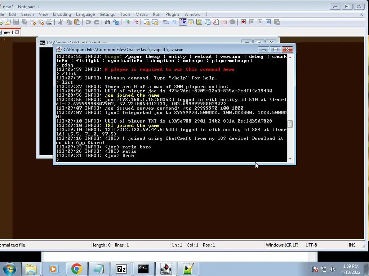Click the Windows Start button
369x276 pixels.
pyautogui.click(x=10, y=269)
